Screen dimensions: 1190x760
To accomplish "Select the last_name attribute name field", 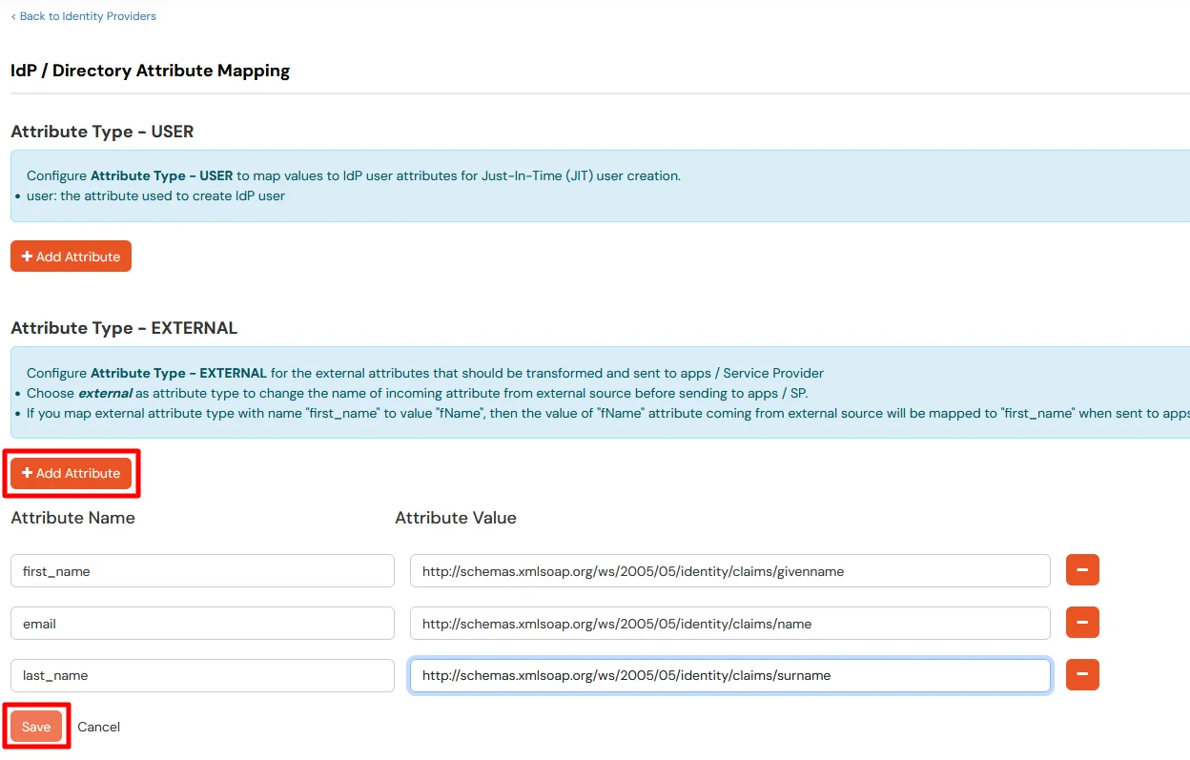I will coord(202,675).
